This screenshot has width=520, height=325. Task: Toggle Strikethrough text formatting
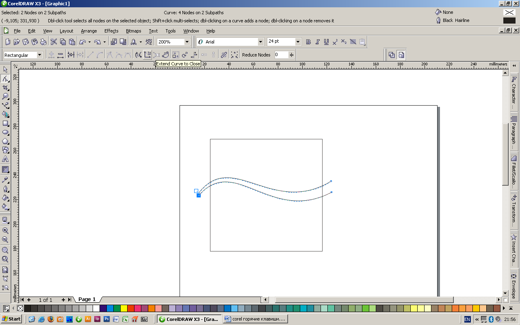pos(353,42)
